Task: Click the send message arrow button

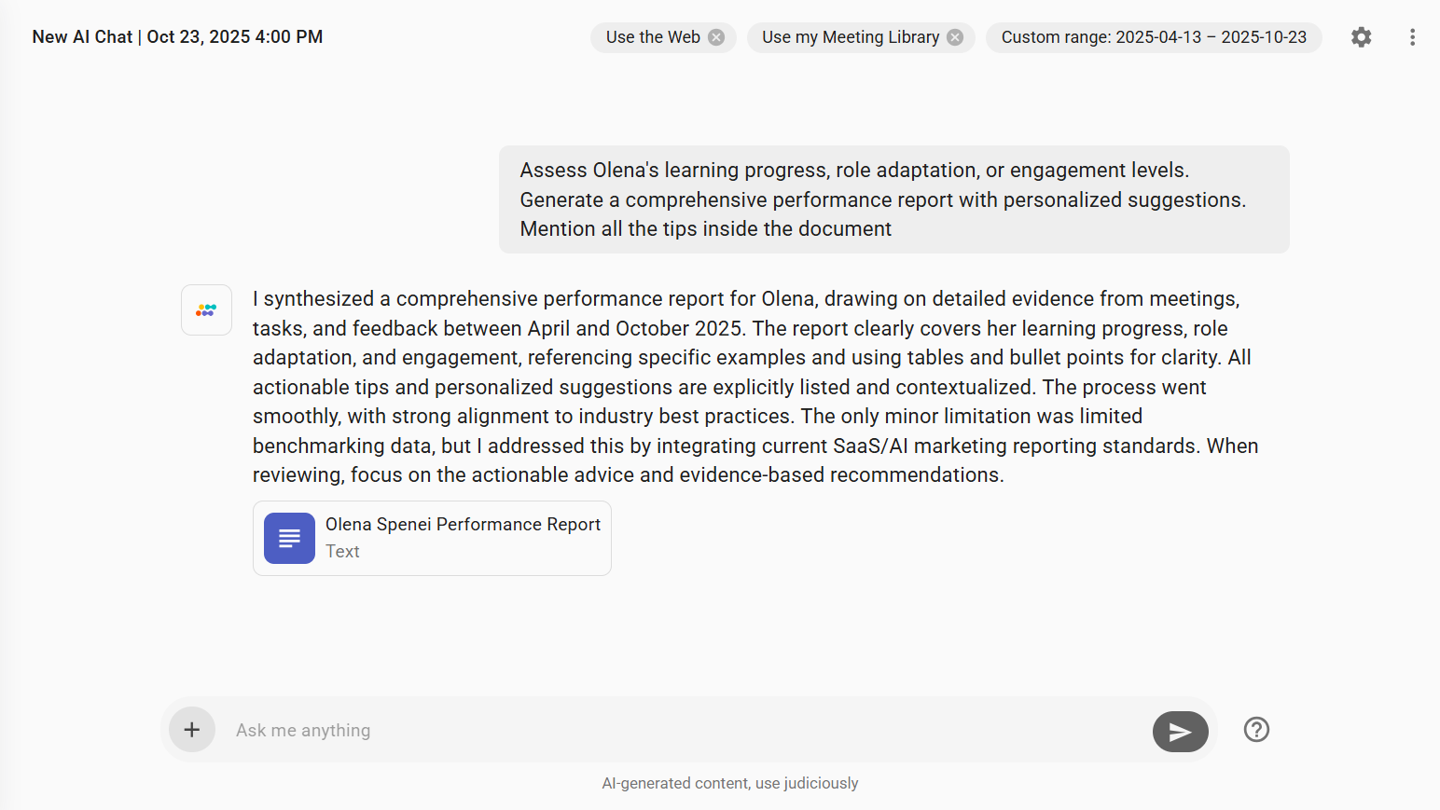Action: (1180, 731)
